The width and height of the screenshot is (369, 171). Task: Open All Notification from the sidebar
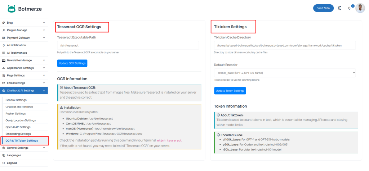16,45
